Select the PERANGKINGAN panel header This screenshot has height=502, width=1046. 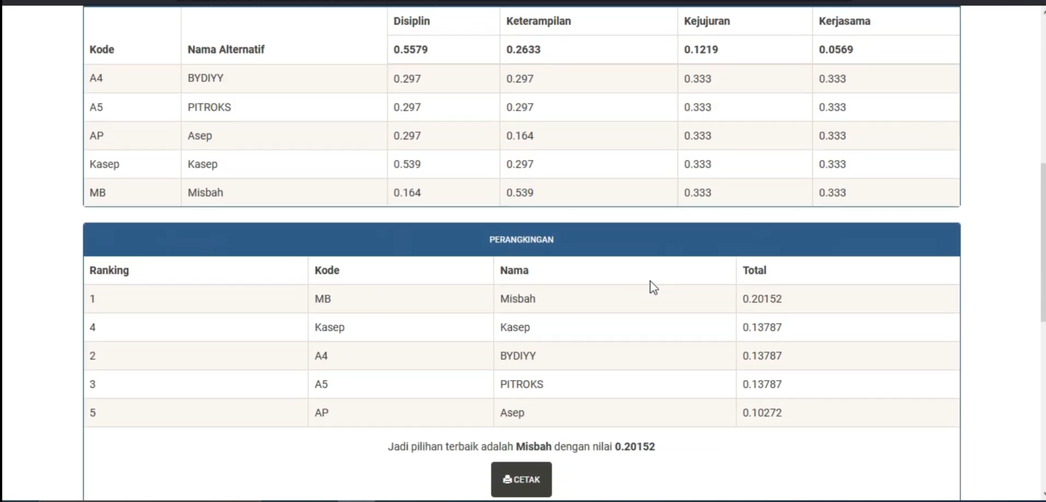521,239
